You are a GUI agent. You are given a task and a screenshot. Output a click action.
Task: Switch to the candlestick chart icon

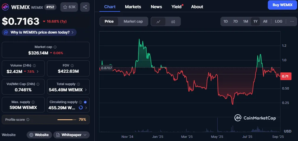point(173,22)
